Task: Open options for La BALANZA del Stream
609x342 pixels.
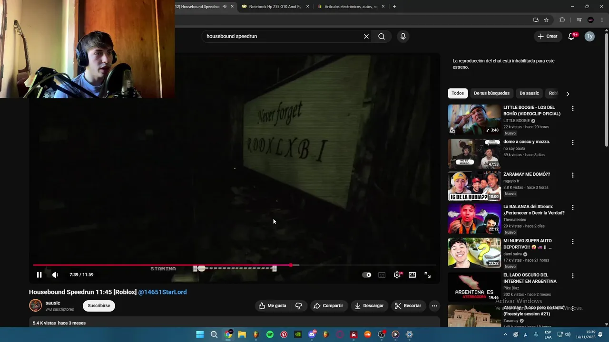Action: [573, 208]
